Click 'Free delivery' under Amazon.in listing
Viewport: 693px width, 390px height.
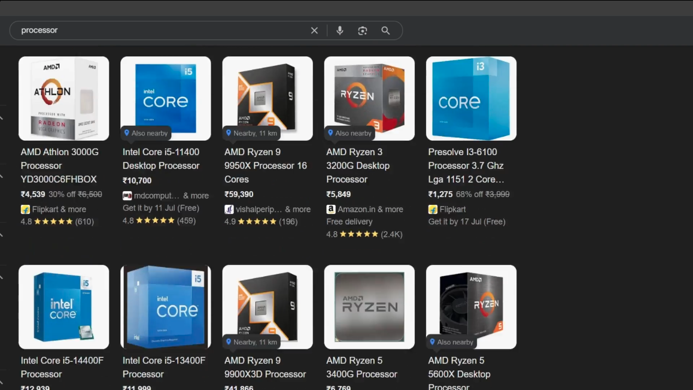click(x=349, y=222)
